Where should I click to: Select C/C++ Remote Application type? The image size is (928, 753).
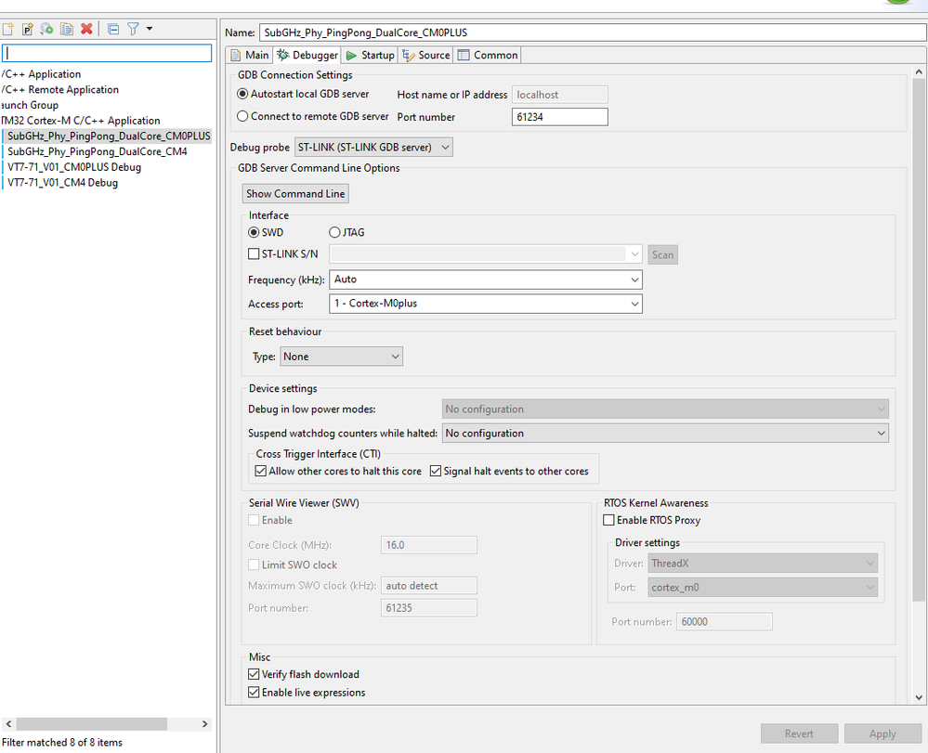(x=59, y=90)
